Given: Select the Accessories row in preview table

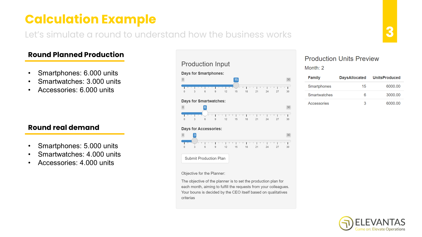Looking at the screenshot, I should [354, 103].
